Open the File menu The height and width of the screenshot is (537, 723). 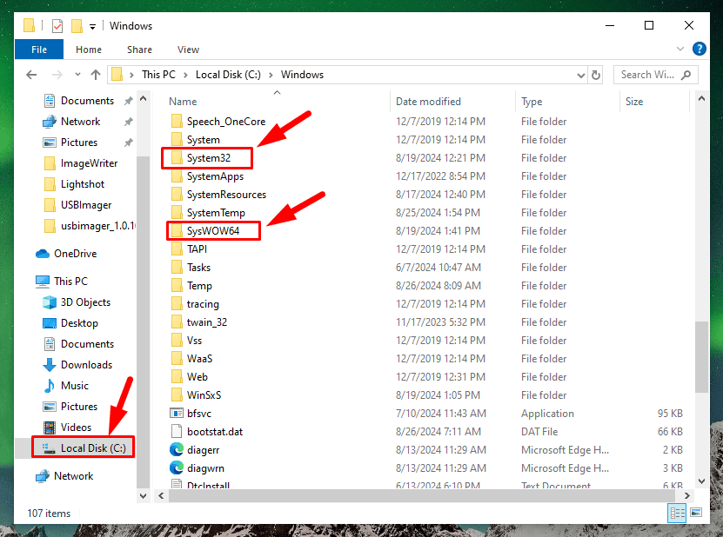pos(39,50)
